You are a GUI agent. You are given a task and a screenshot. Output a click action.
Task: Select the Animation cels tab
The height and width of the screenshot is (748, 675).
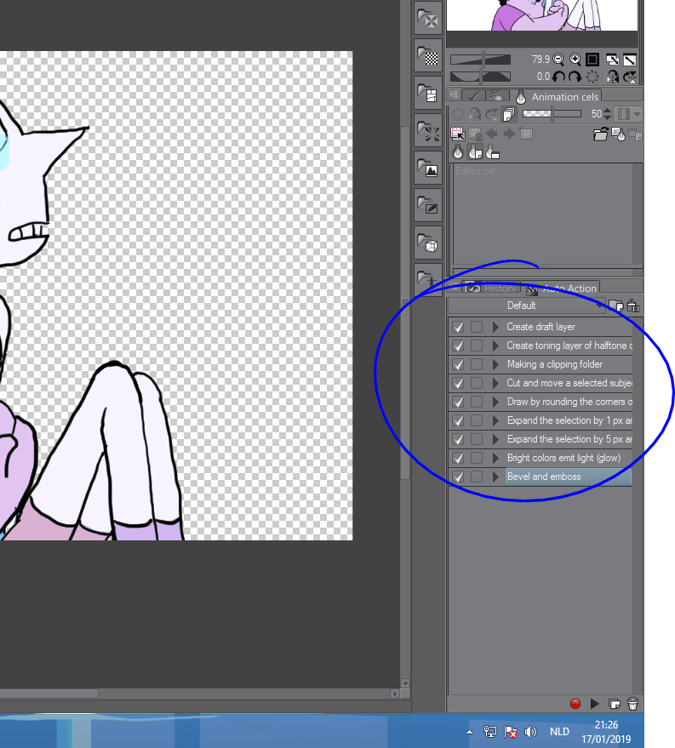pyautogui.click(x=556, y=97)
